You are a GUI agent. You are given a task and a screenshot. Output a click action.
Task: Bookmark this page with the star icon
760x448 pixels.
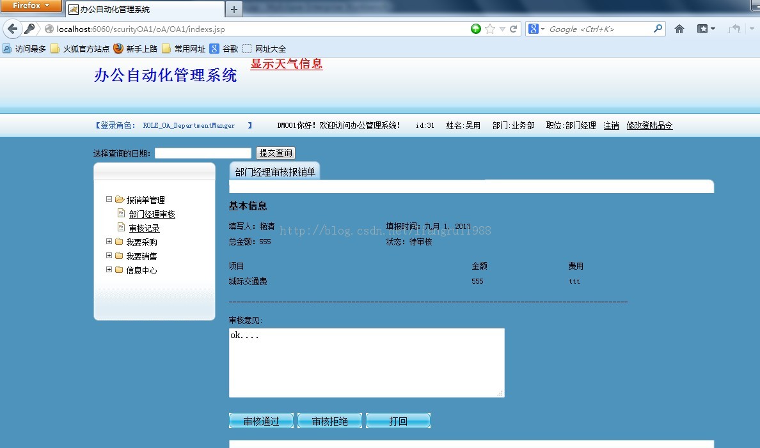pos(489,28)
